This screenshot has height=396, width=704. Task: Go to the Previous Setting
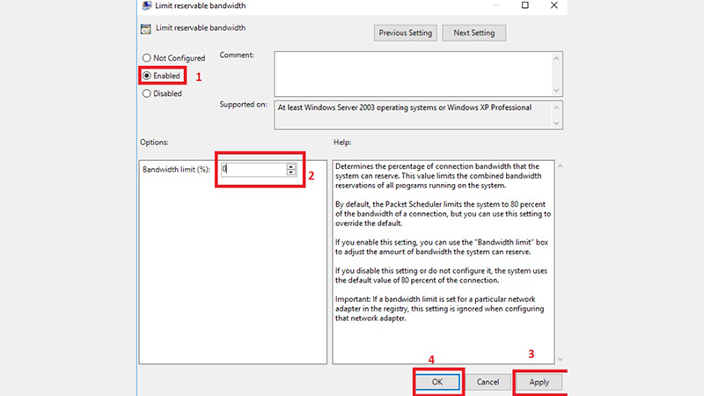click(x=406, y=33)
